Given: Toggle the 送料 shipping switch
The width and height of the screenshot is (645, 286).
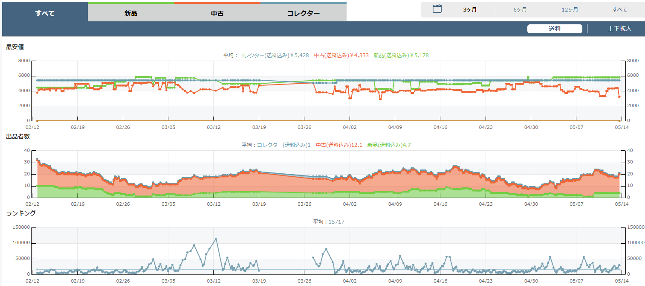Looking at the screenshot, I should (554, 29).
